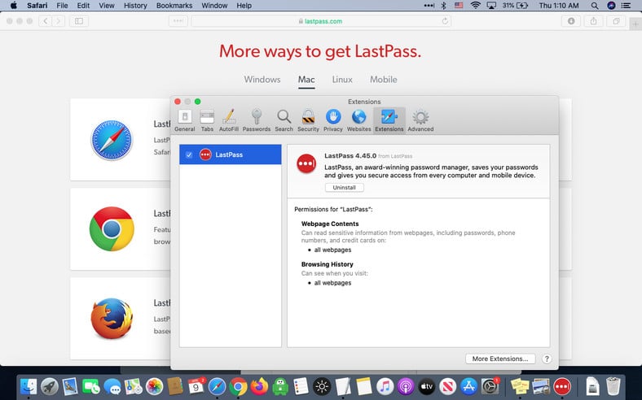Switch to the Mac tab on LastPass page
Viewport: 642px width, 400px height.
click(306, 79)
